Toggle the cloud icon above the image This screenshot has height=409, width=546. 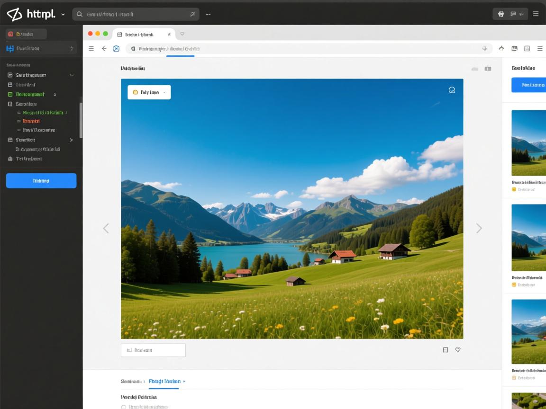point(474,69)
